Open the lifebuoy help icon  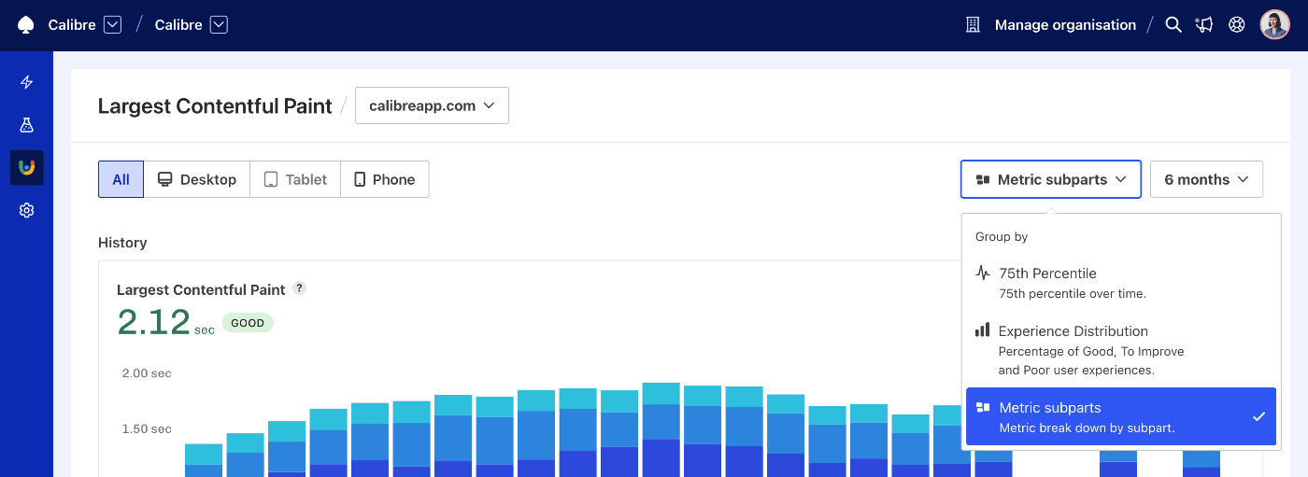(x=1237, y=25)
